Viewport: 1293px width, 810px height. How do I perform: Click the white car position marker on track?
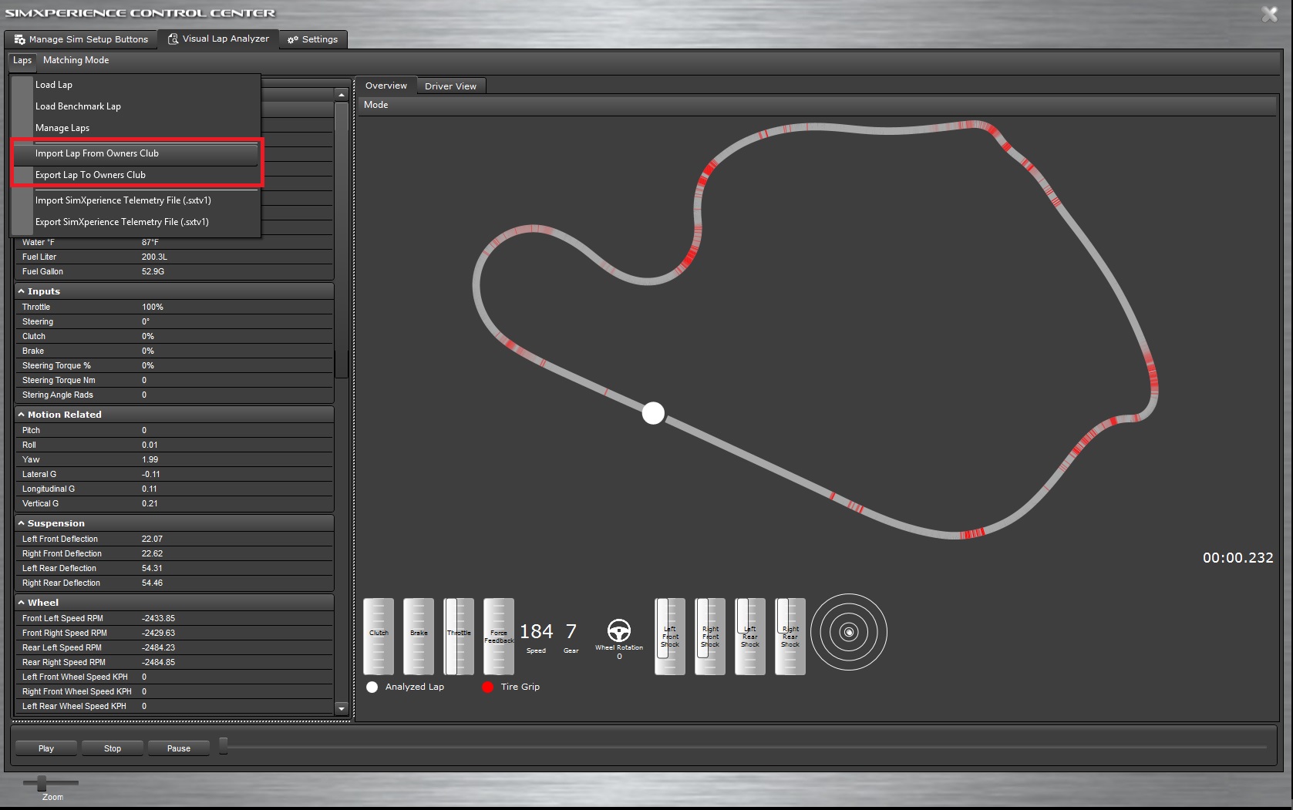pyautogui.click(x=653, y=413)
